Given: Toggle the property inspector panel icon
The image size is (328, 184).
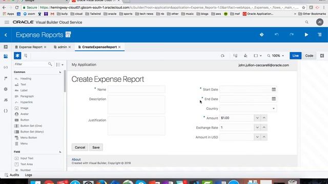Looking at the screenshot, I should (x=322, y=56).
